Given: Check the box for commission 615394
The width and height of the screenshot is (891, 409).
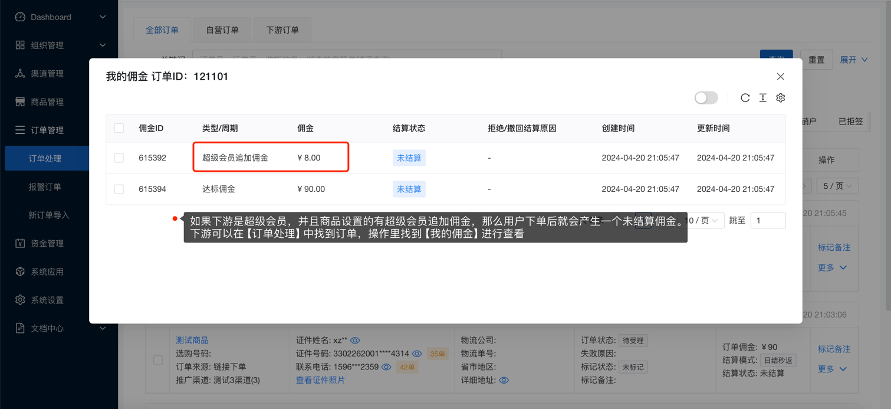Looking at the screenshot, I should (119, 189).
